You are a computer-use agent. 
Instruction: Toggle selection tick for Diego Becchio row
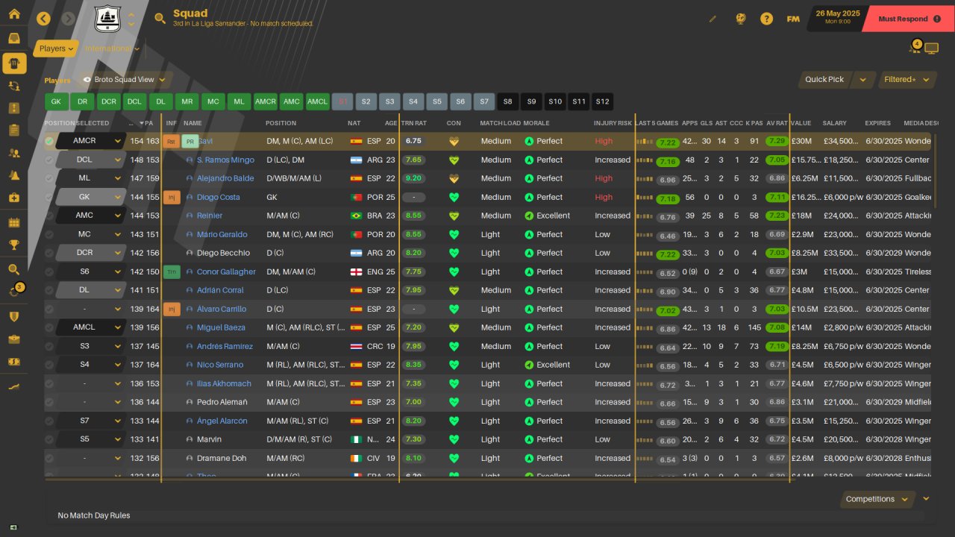point(49,253)
